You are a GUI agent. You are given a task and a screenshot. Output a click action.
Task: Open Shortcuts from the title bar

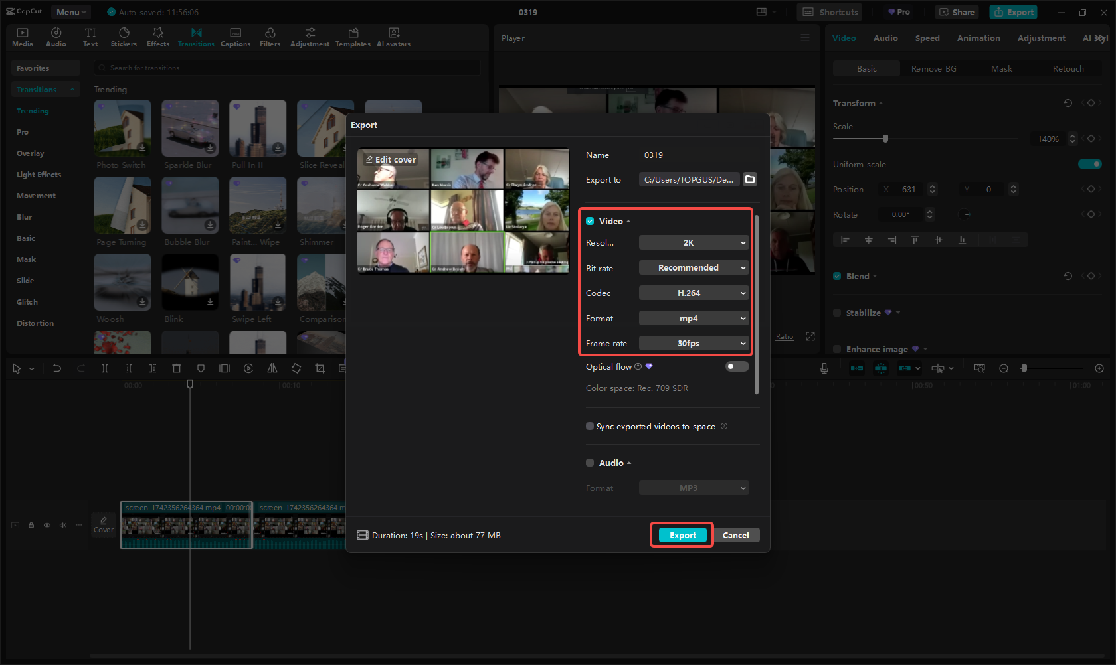[830, 12]
